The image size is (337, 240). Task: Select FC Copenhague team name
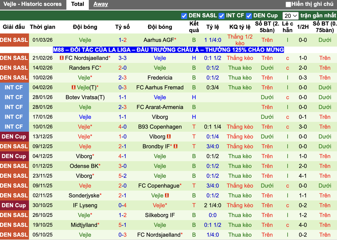[159, 186]
